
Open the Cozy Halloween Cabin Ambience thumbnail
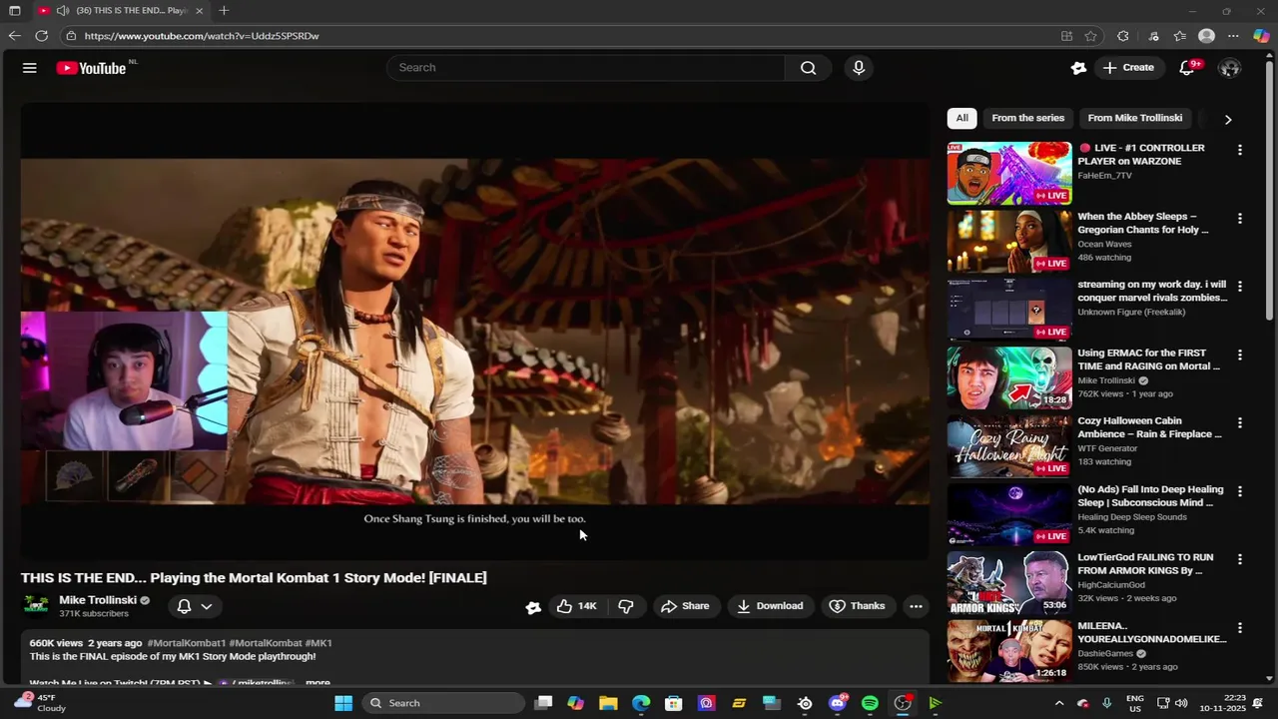pos(1009,445)
